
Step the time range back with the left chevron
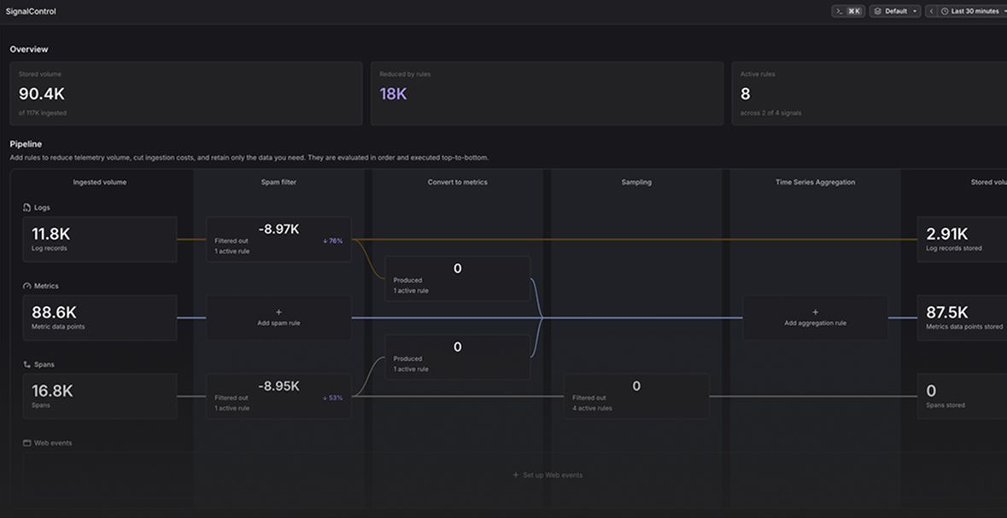(x=931, y=12)
